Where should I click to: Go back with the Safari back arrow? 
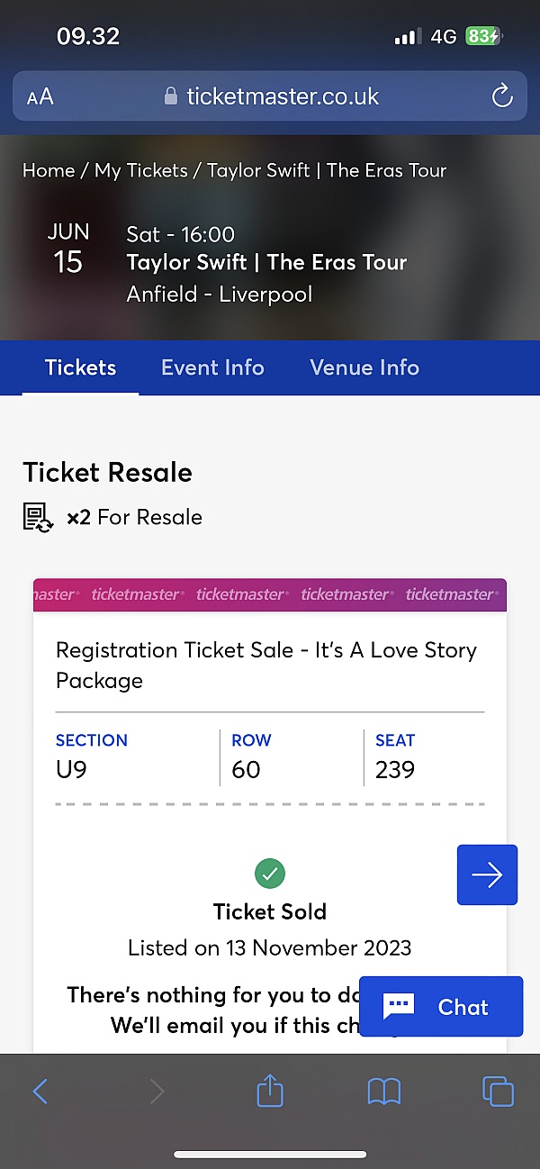40,1092
